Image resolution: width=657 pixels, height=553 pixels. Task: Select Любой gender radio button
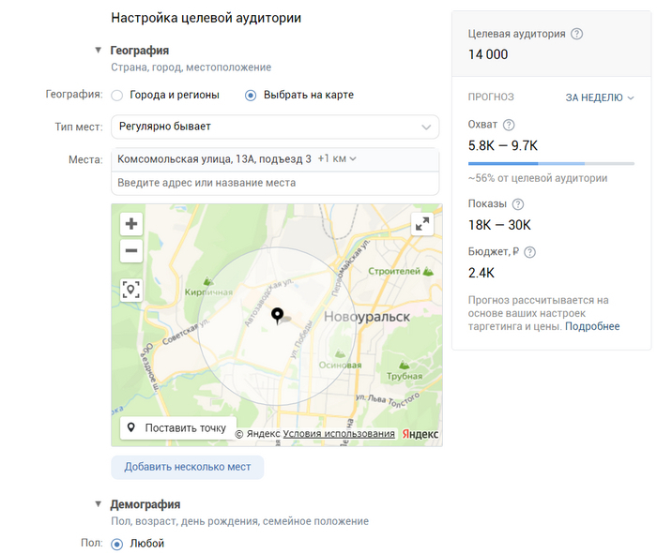pos(117,544)
